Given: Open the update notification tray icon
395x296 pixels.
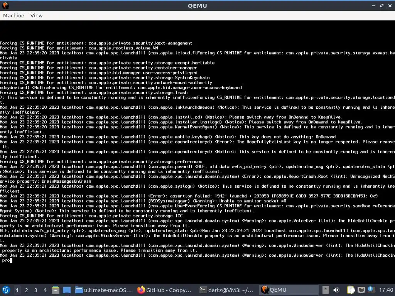Looking at the screenshot, I should 371,289.
